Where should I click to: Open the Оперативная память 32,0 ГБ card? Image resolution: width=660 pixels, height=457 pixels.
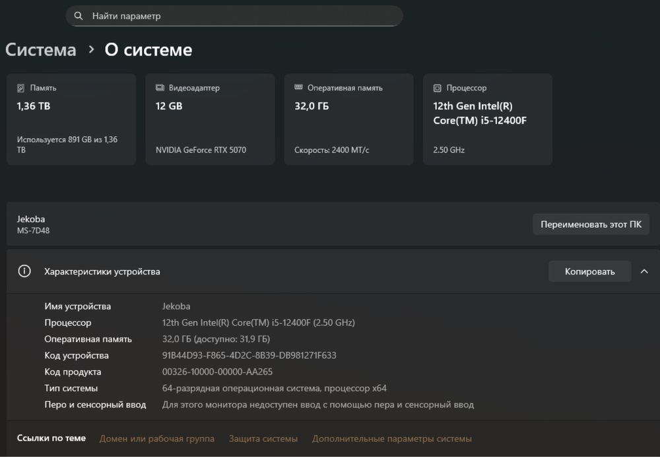pyautogui.click(x=349, y=119)
